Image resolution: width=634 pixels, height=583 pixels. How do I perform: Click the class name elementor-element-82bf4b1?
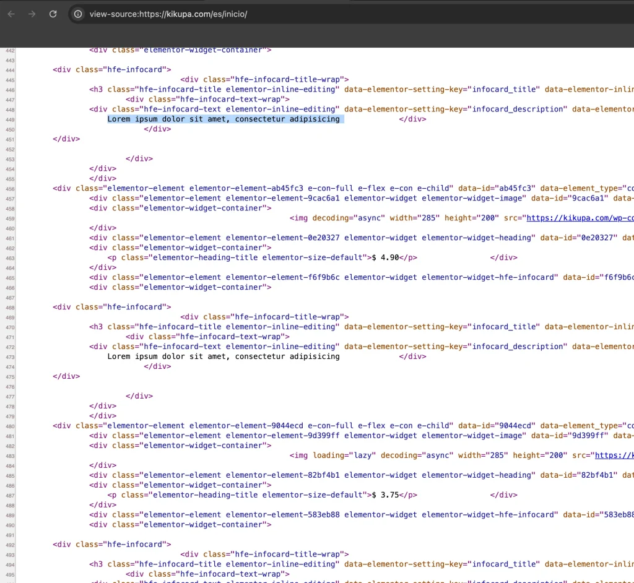pyautogui.click(x=283, y=475)
